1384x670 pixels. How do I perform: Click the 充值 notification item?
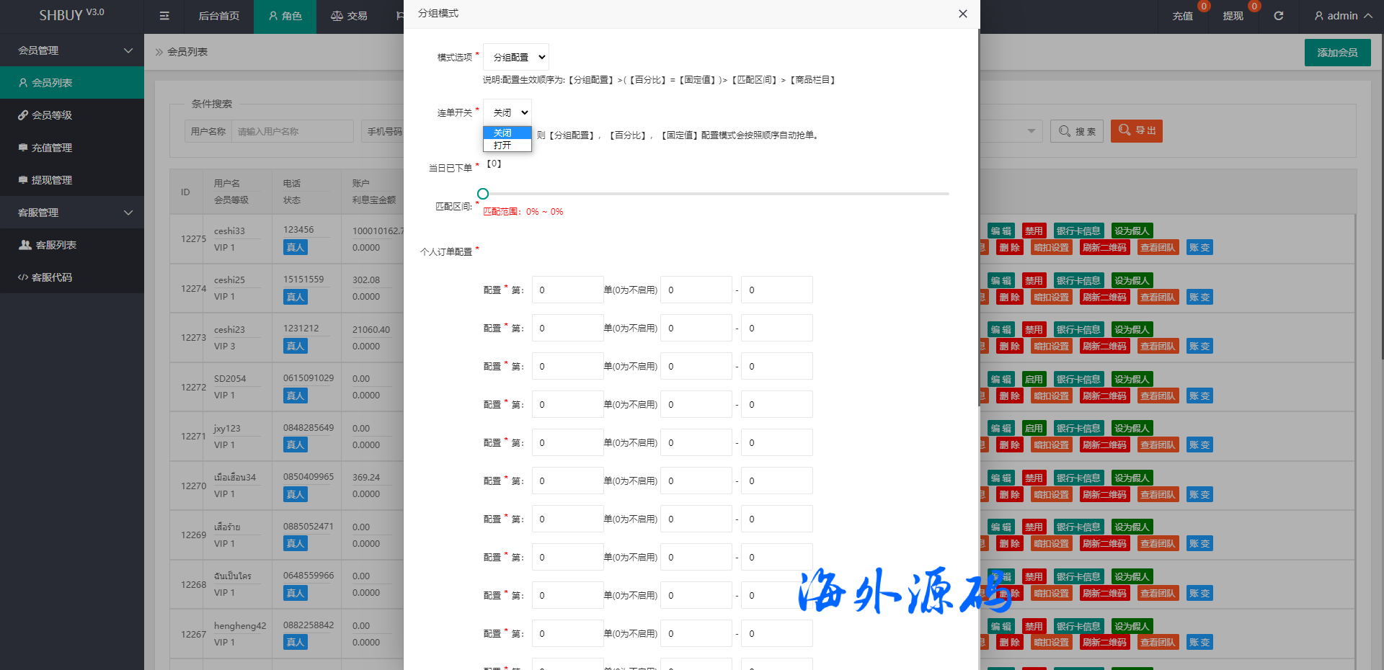pyautogui.click(x=1182, y=16)
